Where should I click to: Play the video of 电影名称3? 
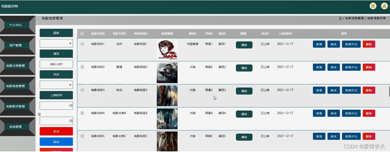coord(244,91)
